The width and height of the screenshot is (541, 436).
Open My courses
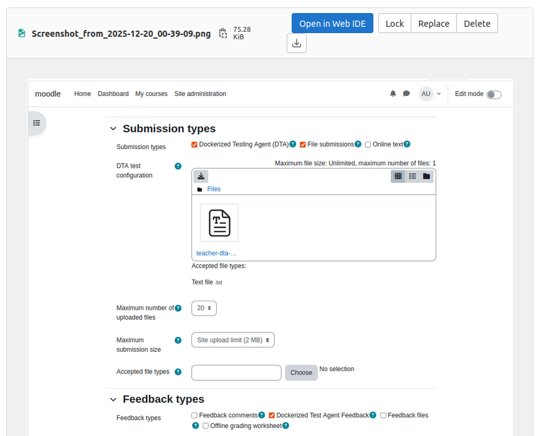(151, 94)
